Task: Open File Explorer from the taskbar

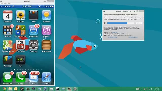Action: tap(10, 89)
